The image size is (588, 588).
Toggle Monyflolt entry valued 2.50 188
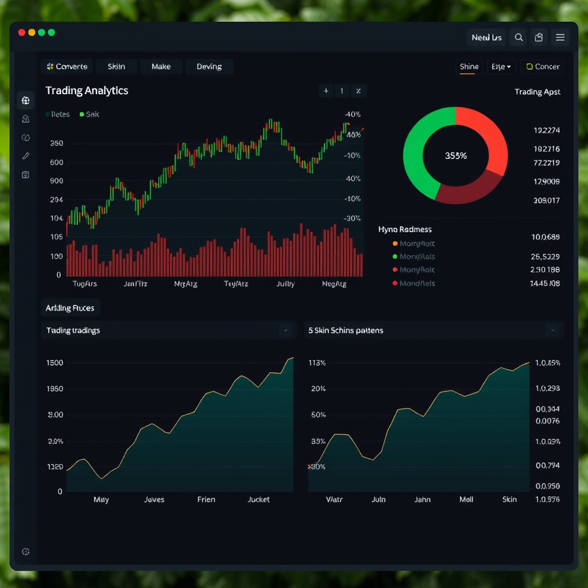coord(413,270)
